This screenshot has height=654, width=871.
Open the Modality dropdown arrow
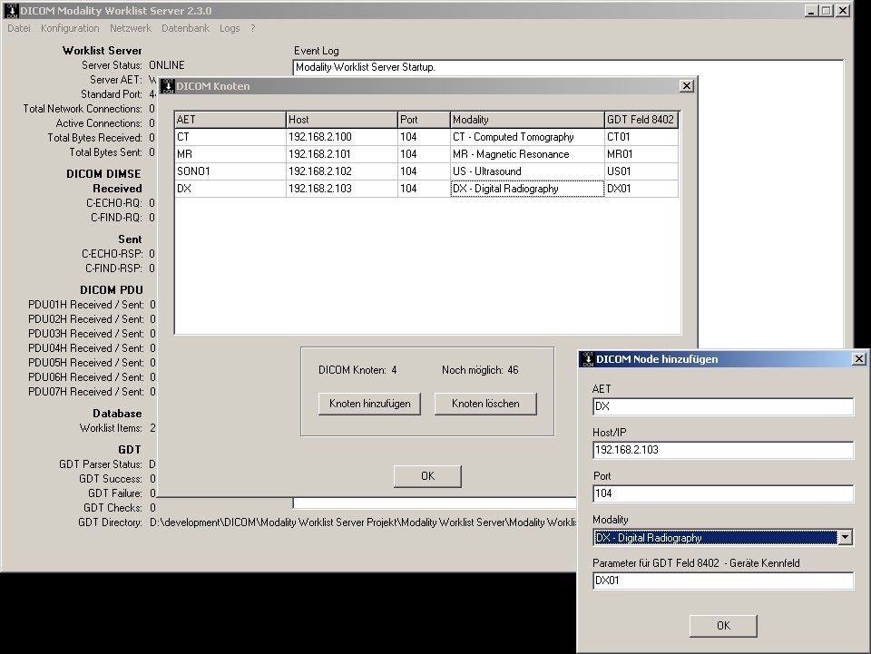coord(846,538)
